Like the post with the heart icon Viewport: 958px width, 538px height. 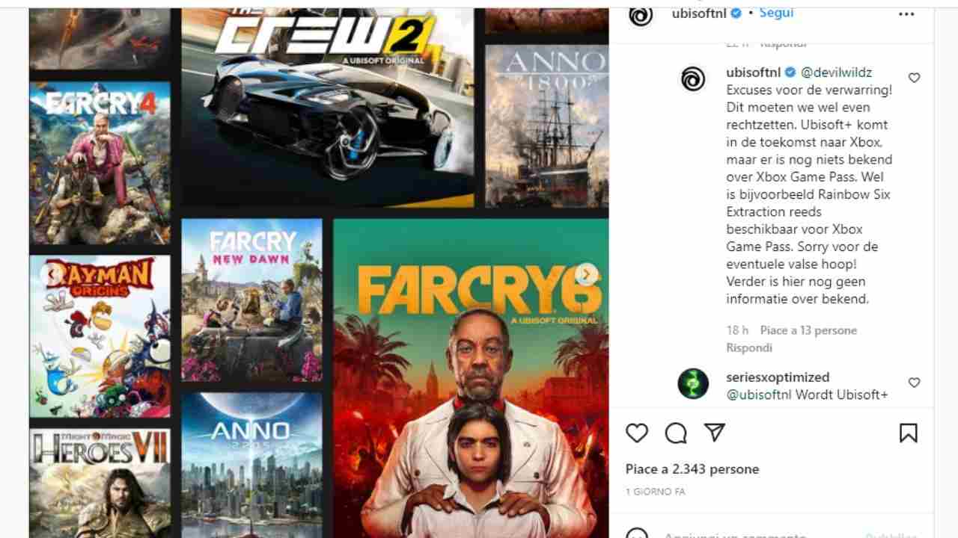pos(637,433)
